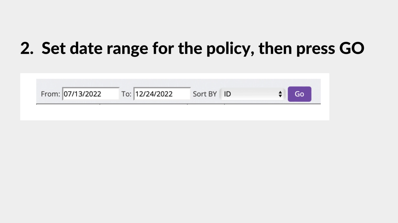This screenshot has height=223, width=398.
Task: Click the divider line under the filter bar
Action: (x=178, y=104)
